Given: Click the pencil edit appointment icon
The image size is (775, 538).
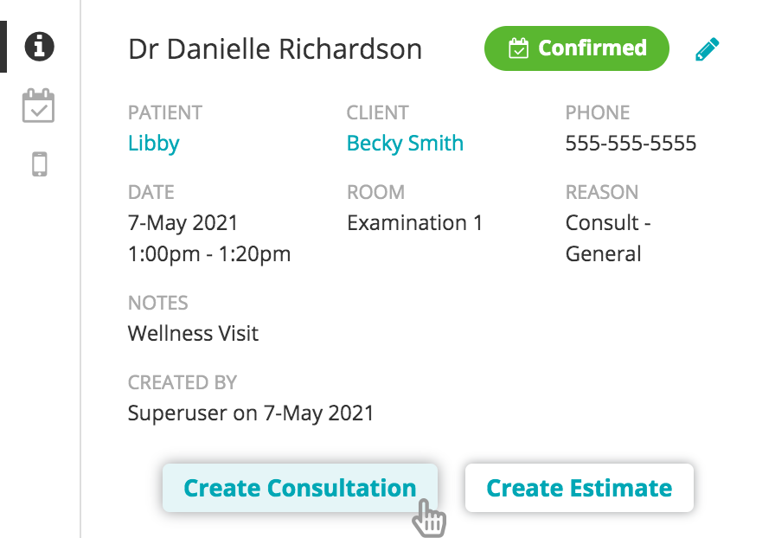Looking at the screenshot, I should [707, 49].
